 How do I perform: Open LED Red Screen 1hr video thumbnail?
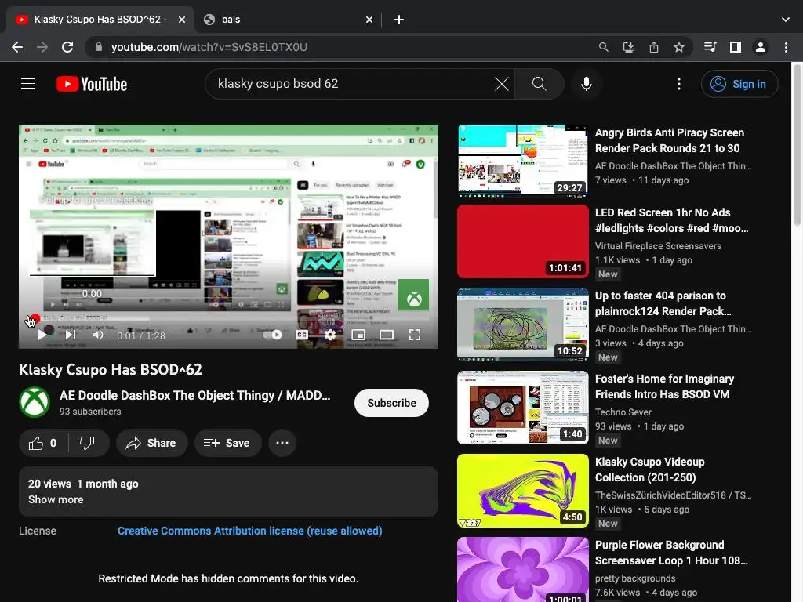click(x=522, y=241)
